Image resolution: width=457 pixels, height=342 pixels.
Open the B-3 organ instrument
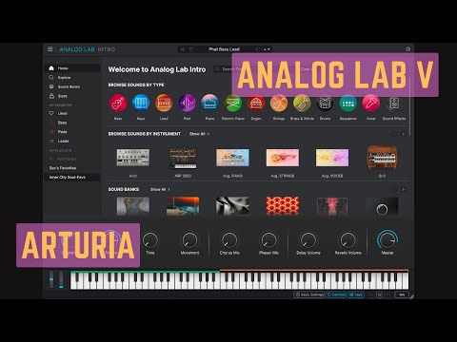pyautogui.click(x=382, y=158)
